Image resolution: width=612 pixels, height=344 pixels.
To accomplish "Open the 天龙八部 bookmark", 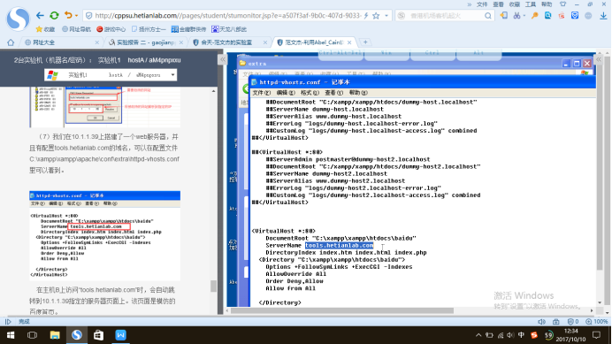I will click(x=229, y=29).
